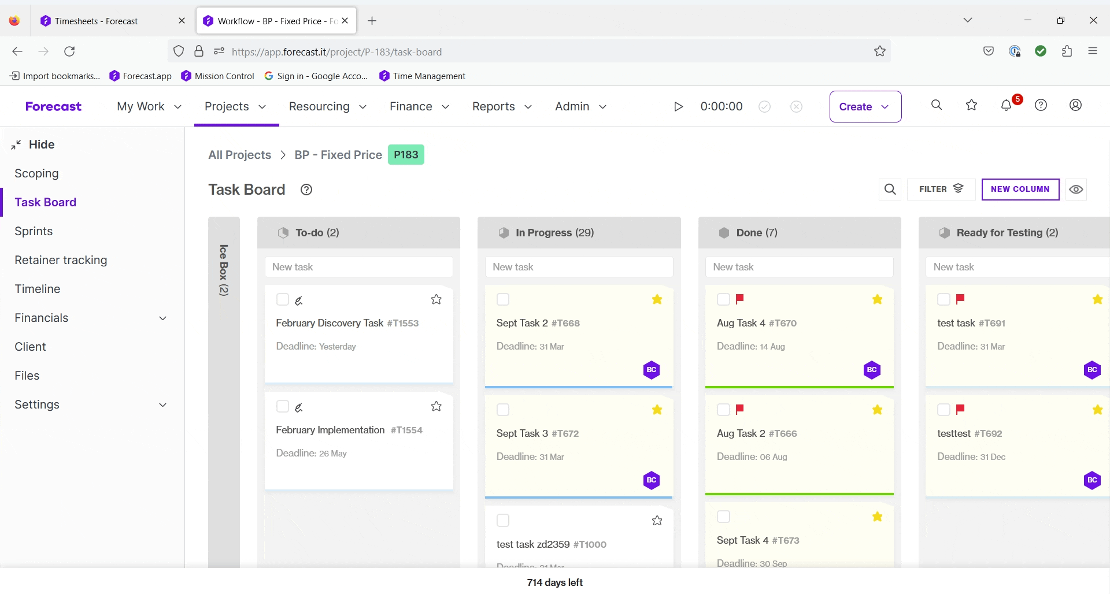Screen dimensions: 1110x594
Task: Click the NEW COLUMN button
Action: click(x=1020, y=189)
